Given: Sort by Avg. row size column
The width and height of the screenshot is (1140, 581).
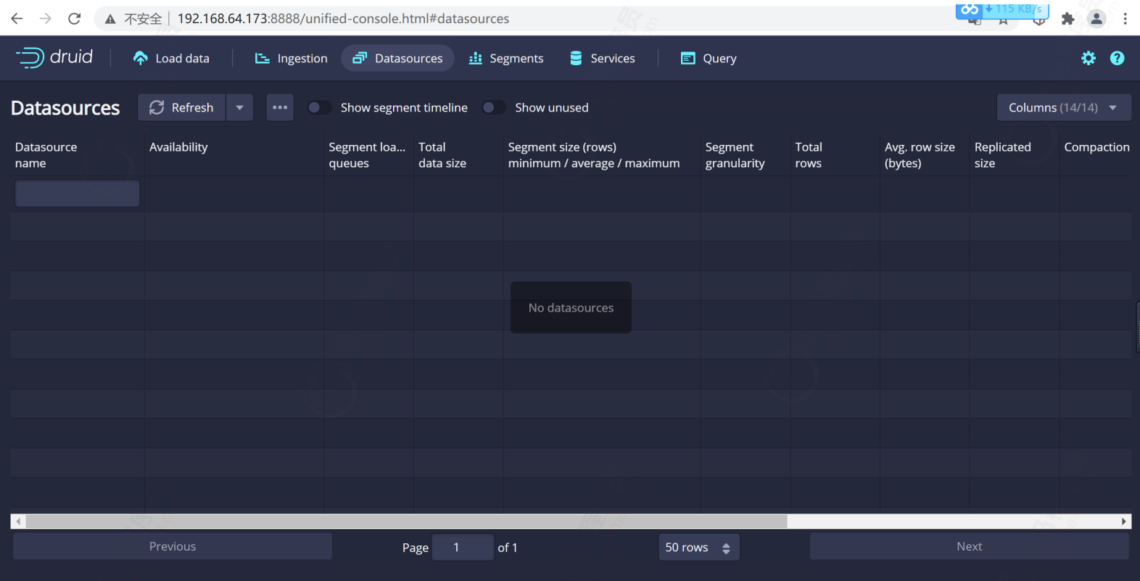Looking at the screenshot, I should point(925,155).
